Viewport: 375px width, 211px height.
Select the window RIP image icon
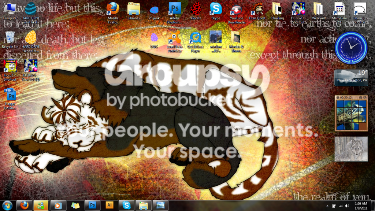(216, 42)
